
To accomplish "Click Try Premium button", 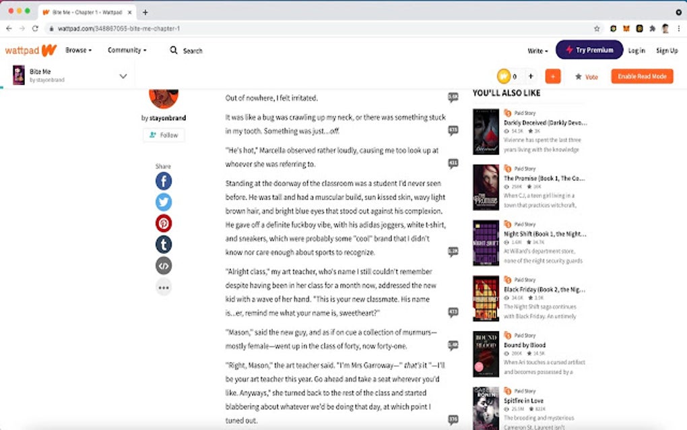I will tap(589, 50).
